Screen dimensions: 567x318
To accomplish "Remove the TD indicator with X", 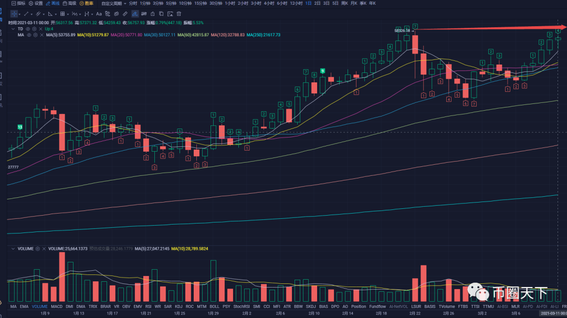I will coord(40,29).
